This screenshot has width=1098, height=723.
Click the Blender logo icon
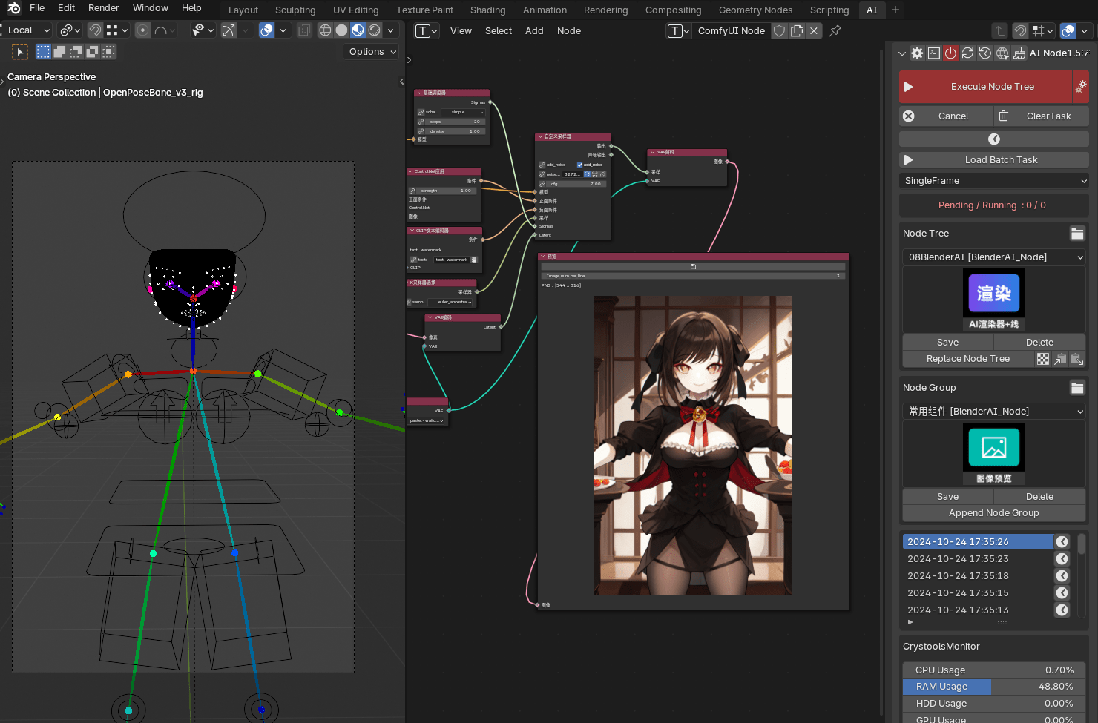coord(14,8)
